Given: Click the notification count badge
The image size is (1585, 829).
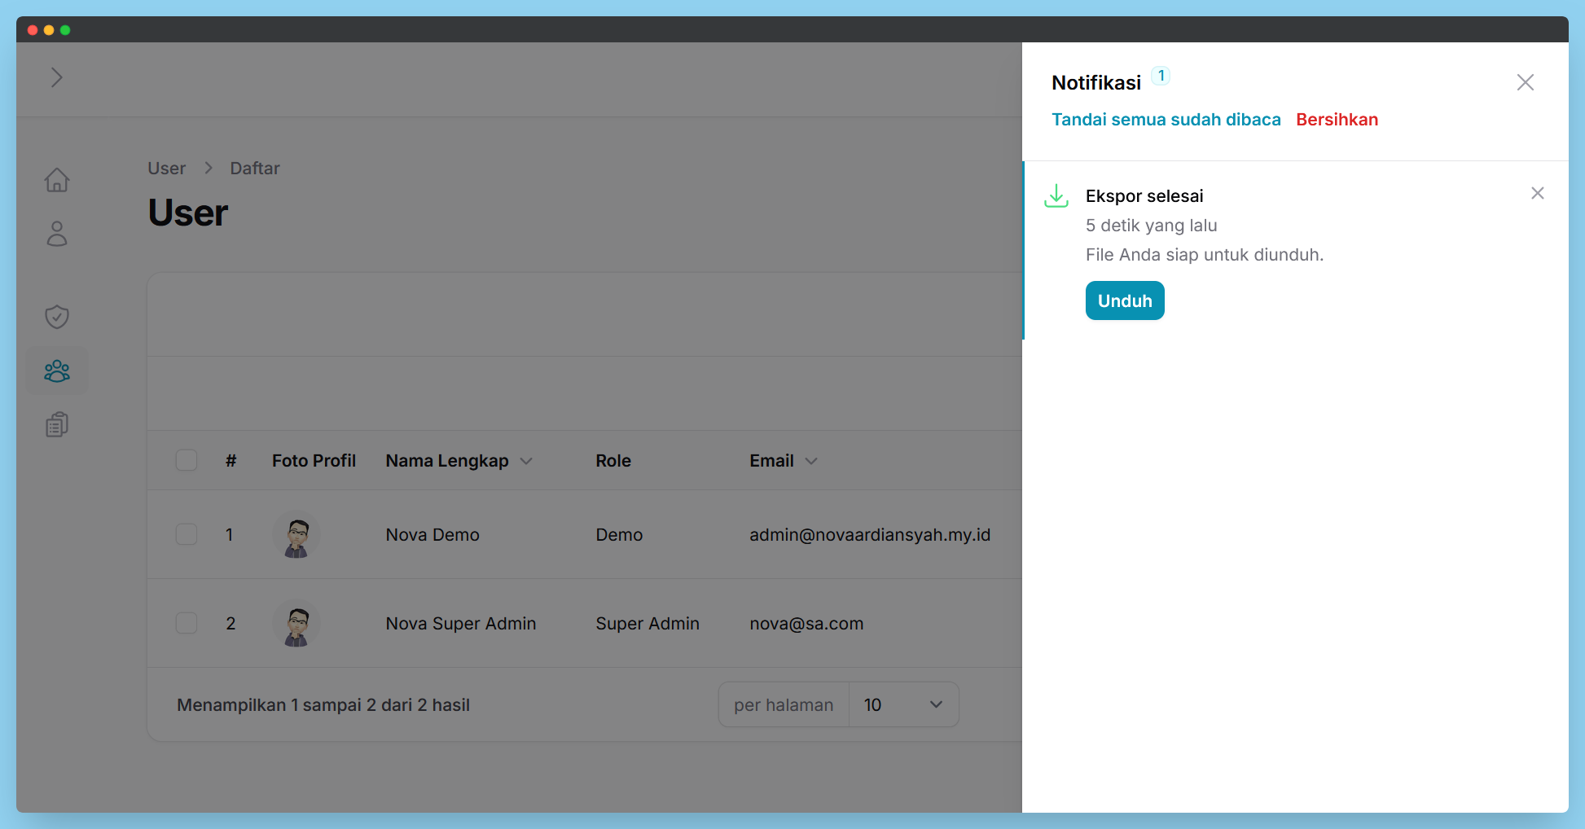Looking at the screenshot, I should (x=1161, y=76).
